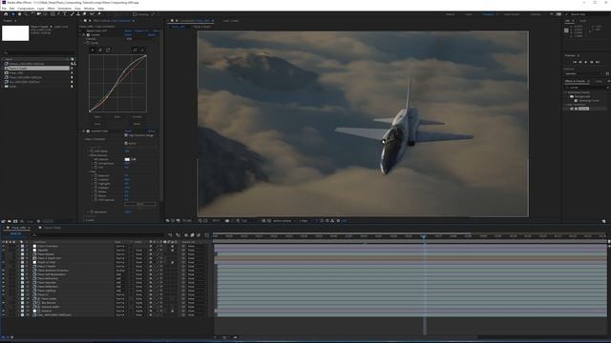Open the Active Camera view dropdown
The height and width of the screenshot is (343, 611).
point(284,220)
